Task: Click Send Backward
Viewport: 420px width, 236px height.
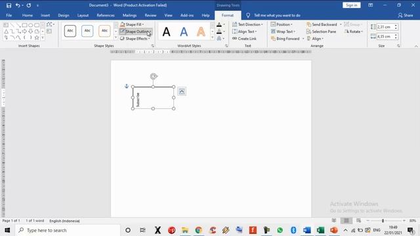Action: tap(322, 25)
